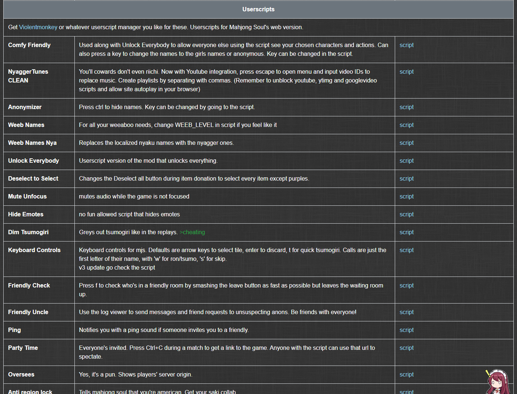
Task: Click the 'Anonymizer' script name
Action: [x=25, y=107]
